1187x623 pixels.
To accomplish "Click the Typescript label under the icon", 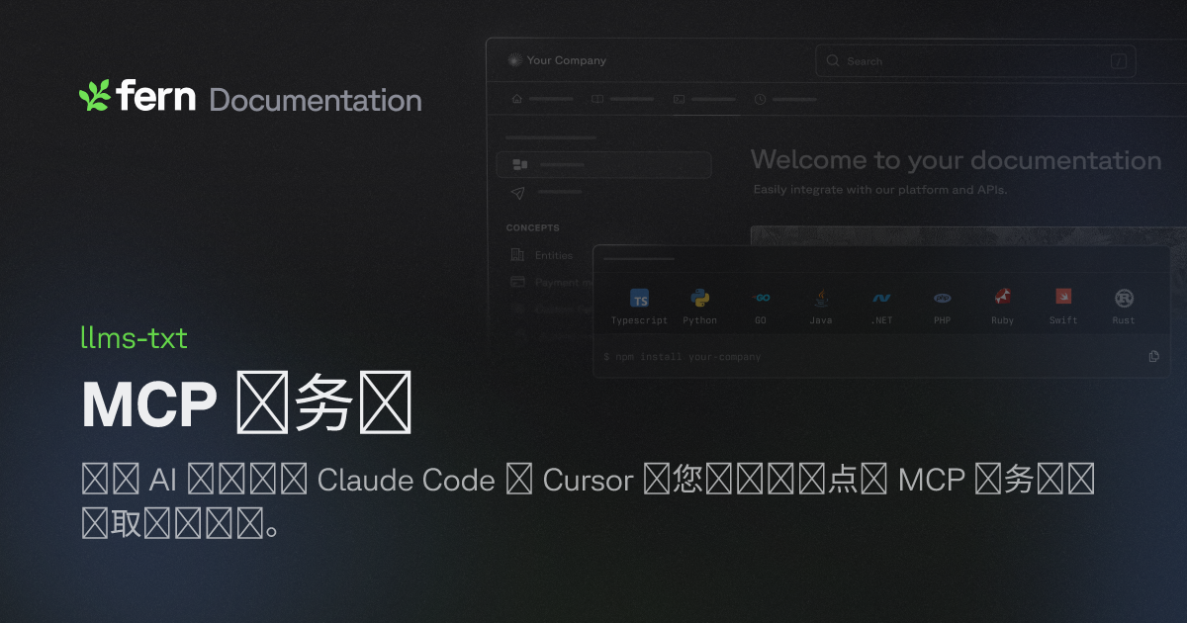I will click(x=639, y=320).
